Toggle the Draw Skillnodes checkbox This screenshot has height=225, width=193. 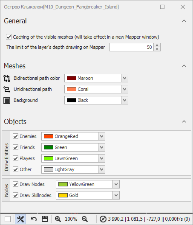(15, 195)
